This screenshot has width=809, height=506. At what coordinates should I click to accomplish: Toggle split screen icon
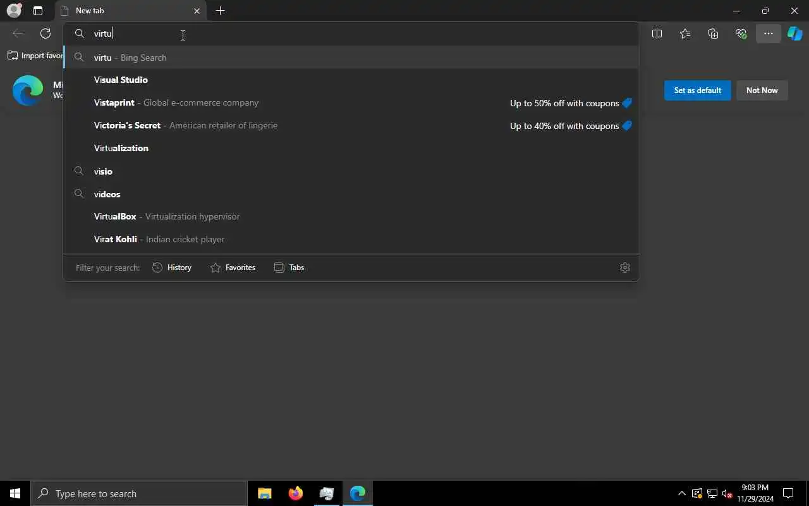pyautogui.click(x=657, y=34)
